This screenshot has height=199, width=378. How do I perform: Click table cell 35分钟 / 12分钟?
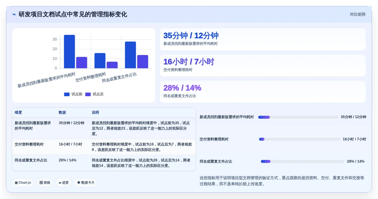[71, 123]
